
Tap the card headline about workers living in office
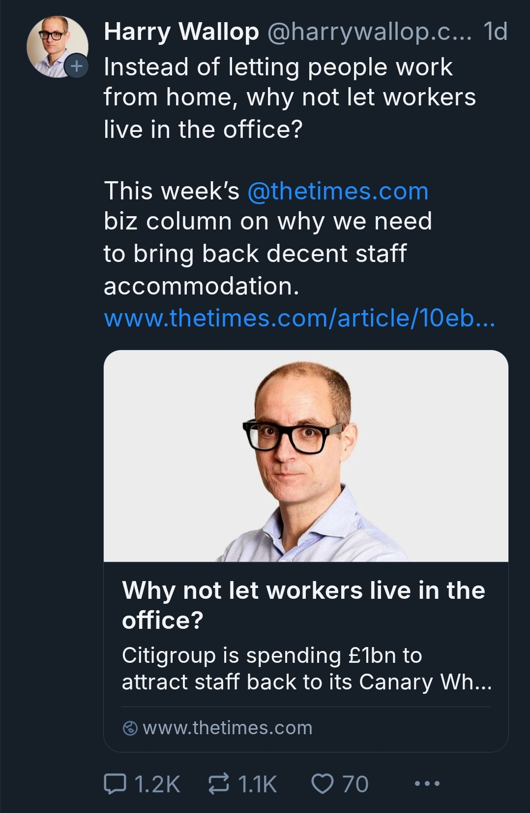303,605
